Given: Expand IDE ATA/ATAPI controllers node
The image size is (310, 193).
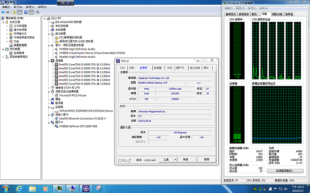Looking at the screenshot, I should click(x=49, y=22).
